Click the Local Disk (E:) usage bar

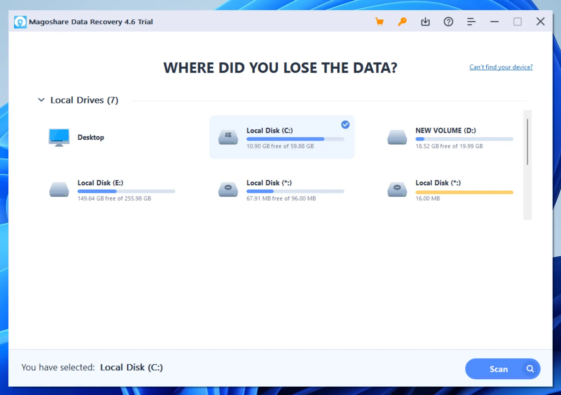(126, 191)
